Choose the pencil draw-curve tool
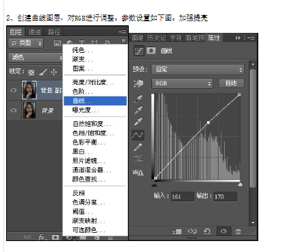 coord(138,147)
